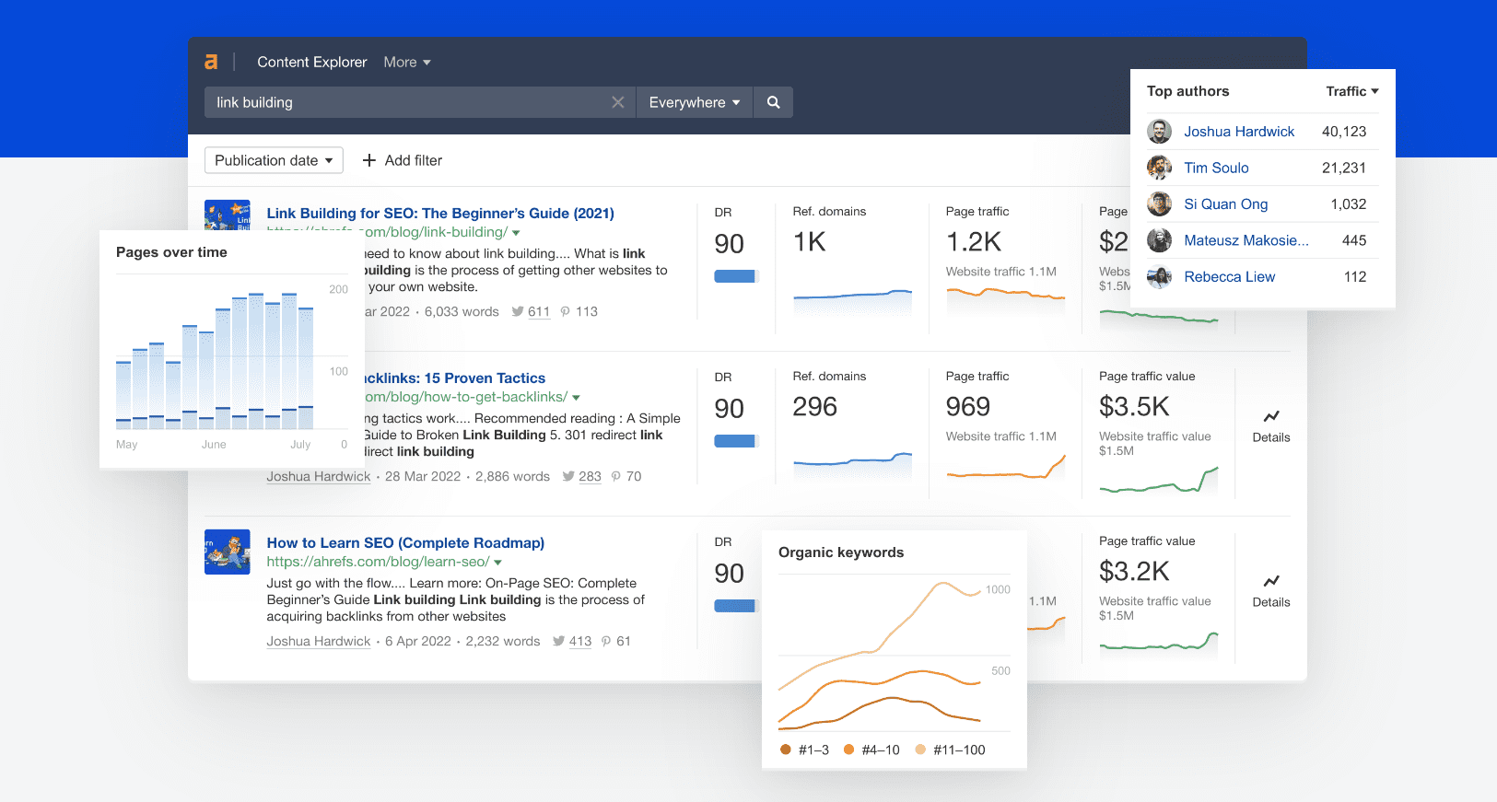Open Details chart icon for third result

[x=1271, y=581]
